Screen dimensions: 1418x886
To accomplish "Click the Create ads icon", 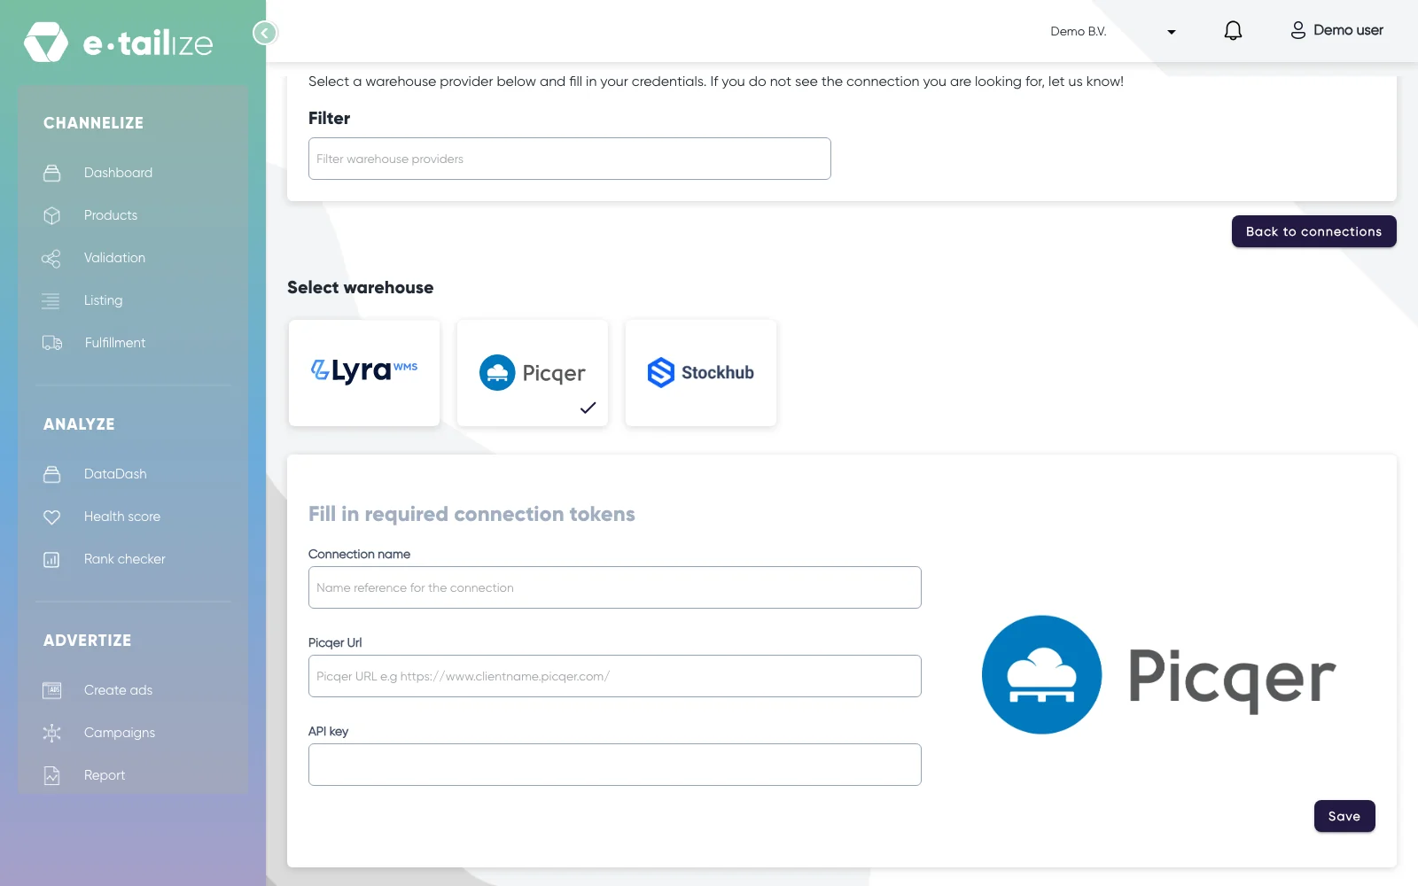I will 52,690.
